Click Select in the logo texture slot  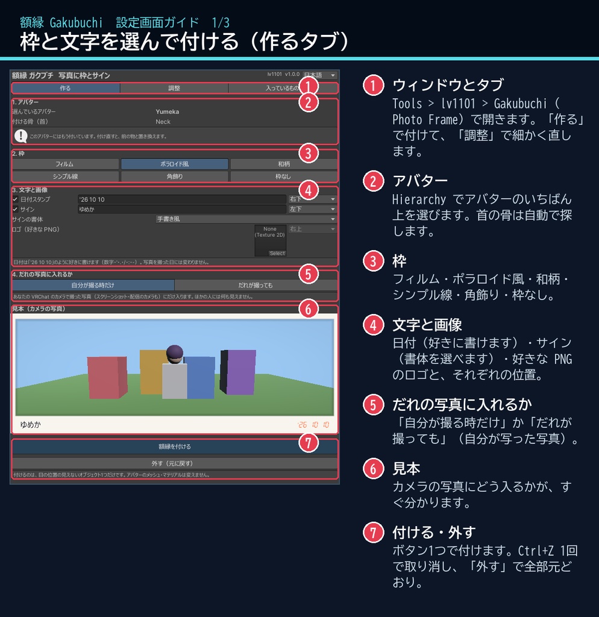point(277,254)
